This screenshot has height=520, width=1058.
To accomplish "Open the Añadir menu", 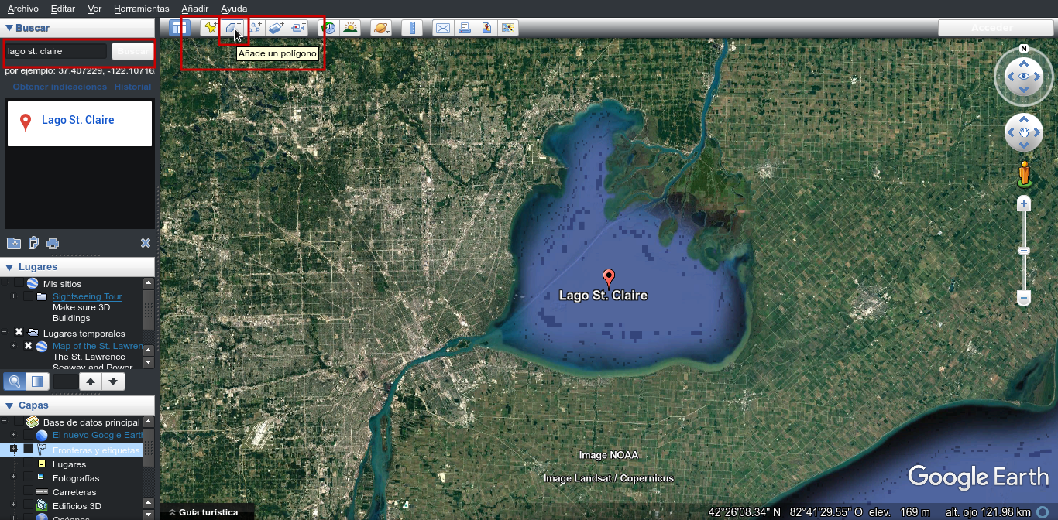I will tap(195, 9).
